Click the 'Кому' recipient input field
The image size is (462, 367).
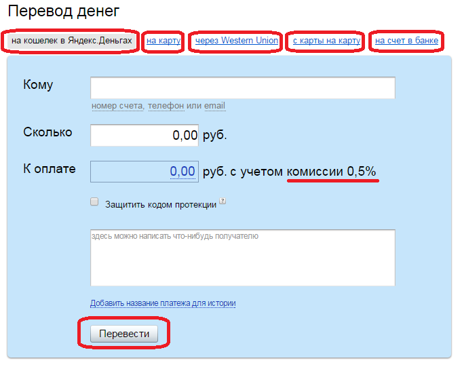coord(243,88)
